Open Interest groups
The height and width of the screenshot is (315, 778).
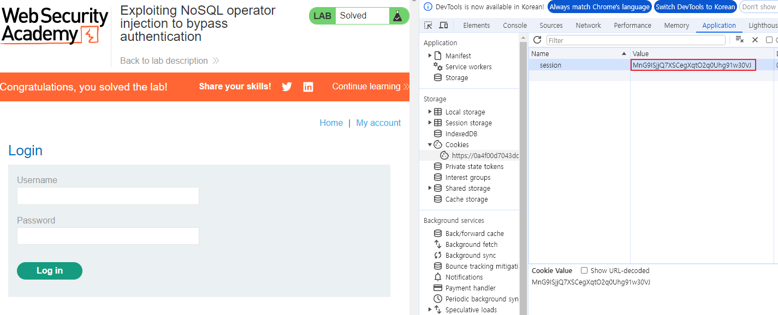468,177
